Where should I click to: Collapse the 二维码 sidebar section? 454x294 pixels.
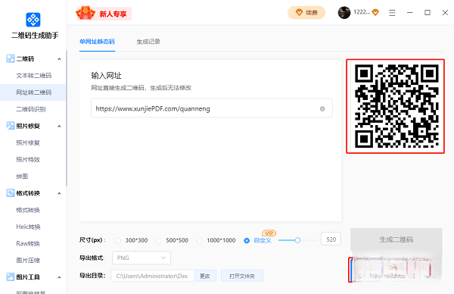(59, 59)
